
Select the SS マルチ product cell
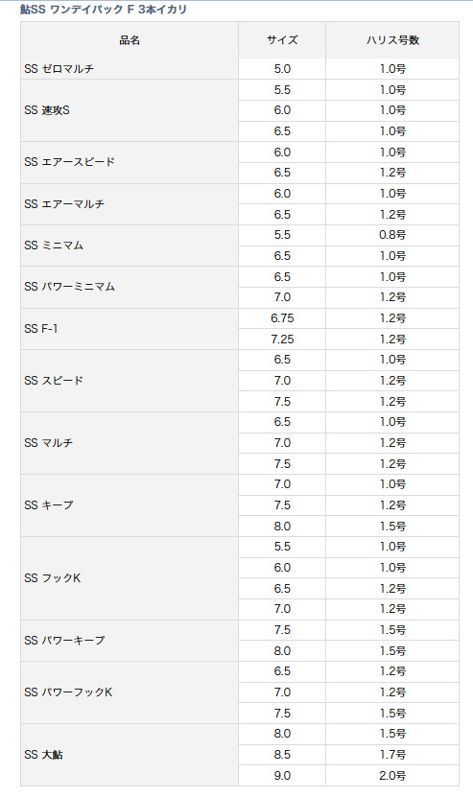click(x=130, y=443)
